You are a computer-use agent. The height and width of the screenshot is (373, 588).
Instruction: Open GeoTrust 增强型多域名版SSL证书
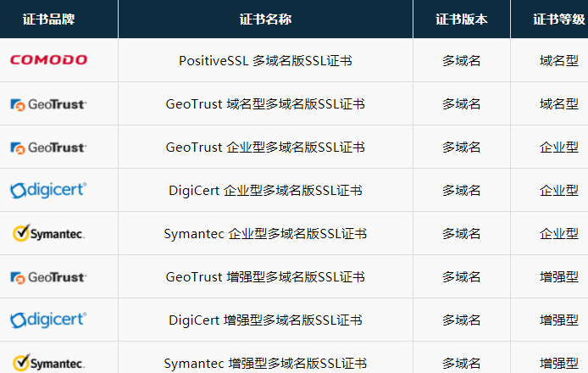point(265,277)
